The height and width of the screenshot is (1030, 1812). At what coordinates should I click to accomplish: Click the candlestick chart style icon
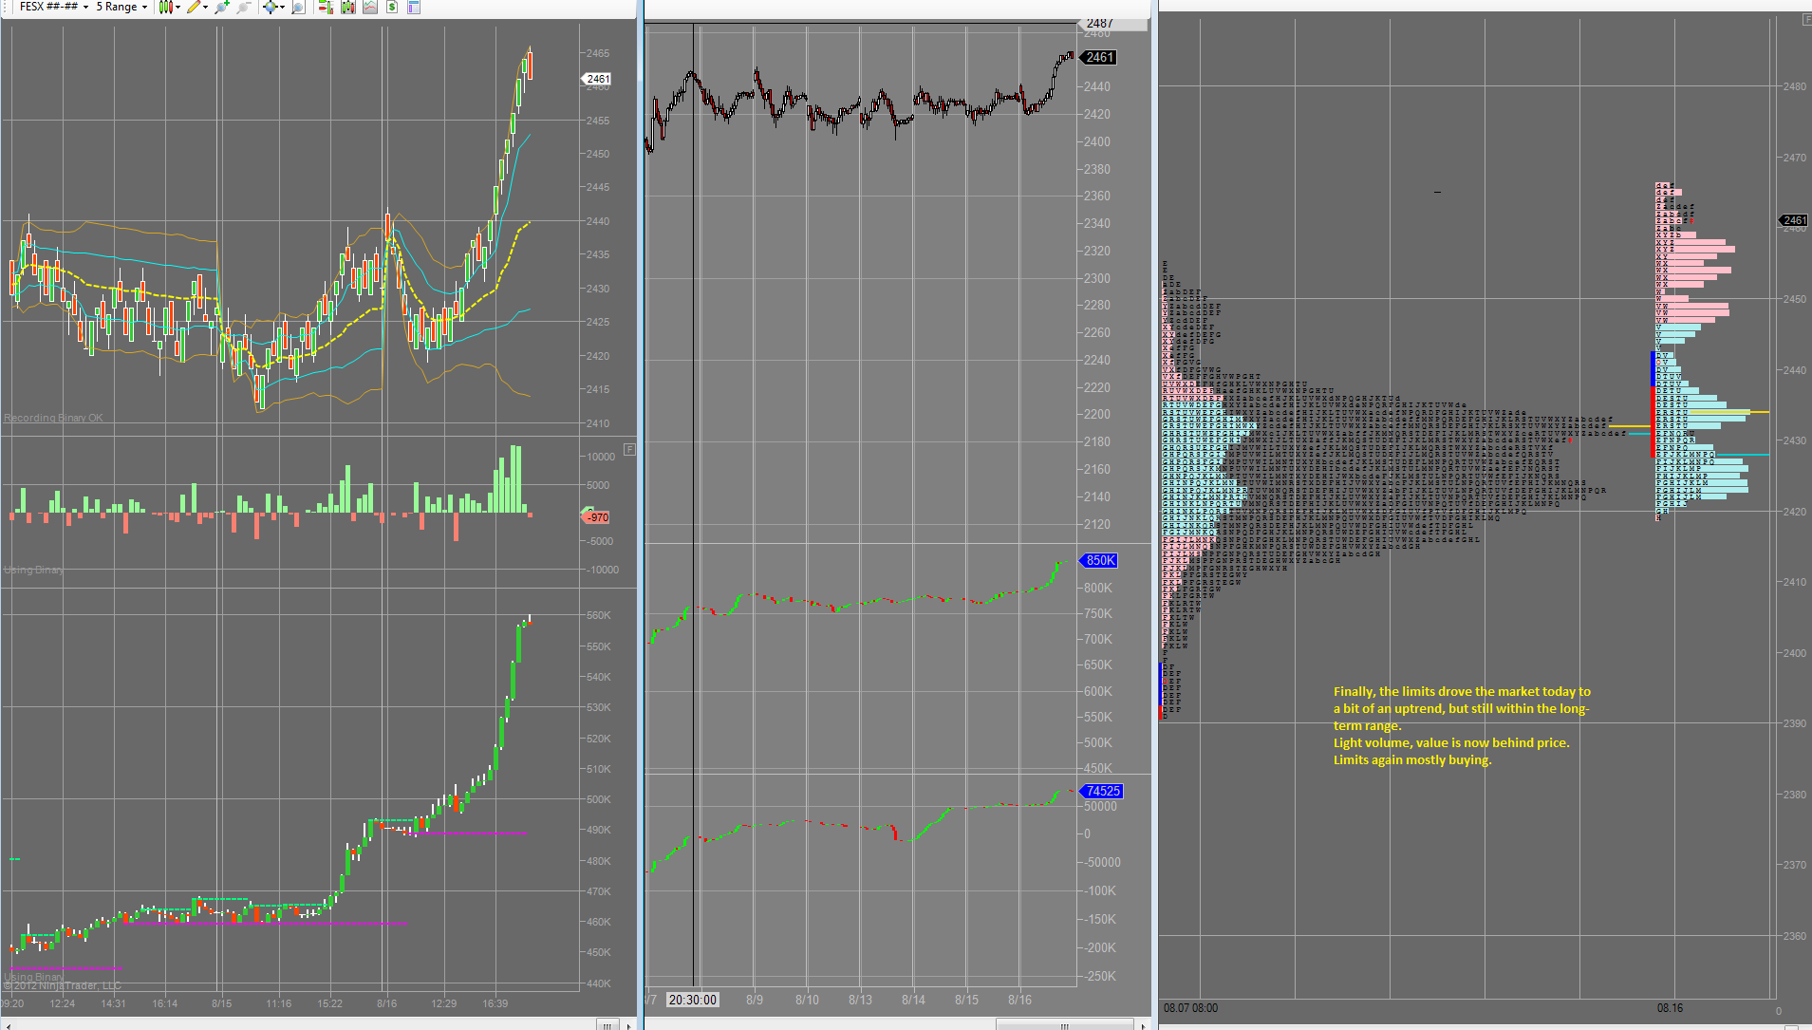pyautogui.click(x=165, y=7)
